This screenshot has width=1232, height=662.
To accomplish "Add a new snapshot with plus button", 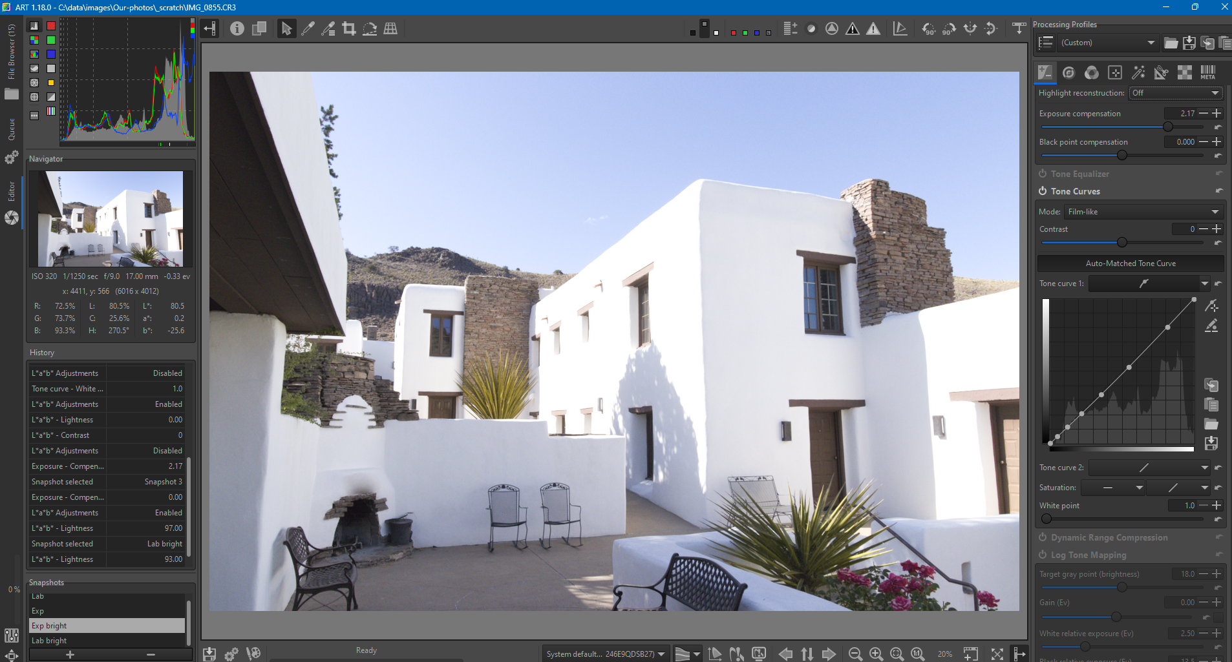I will coord(70,655).
